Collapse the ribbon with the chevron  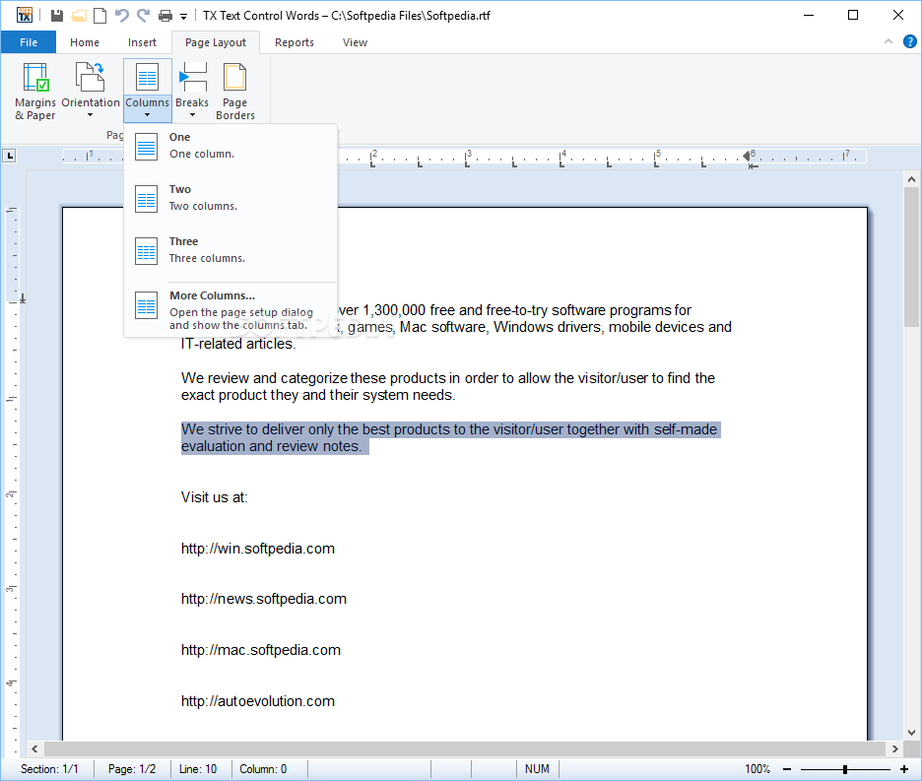click(x=889, y=41)
